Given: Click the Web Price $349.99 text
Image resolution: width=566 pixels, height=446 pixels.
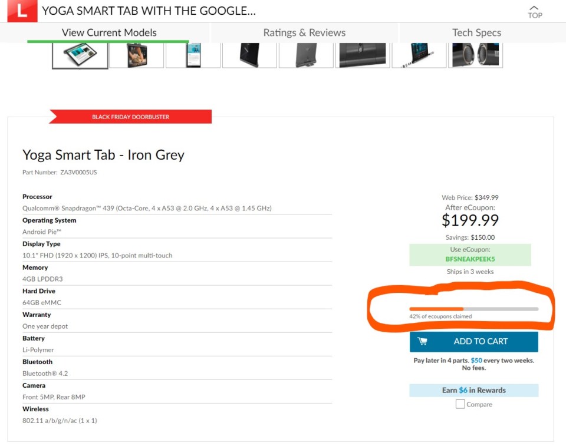Looking at the screenshot, I should coord(470,197).
